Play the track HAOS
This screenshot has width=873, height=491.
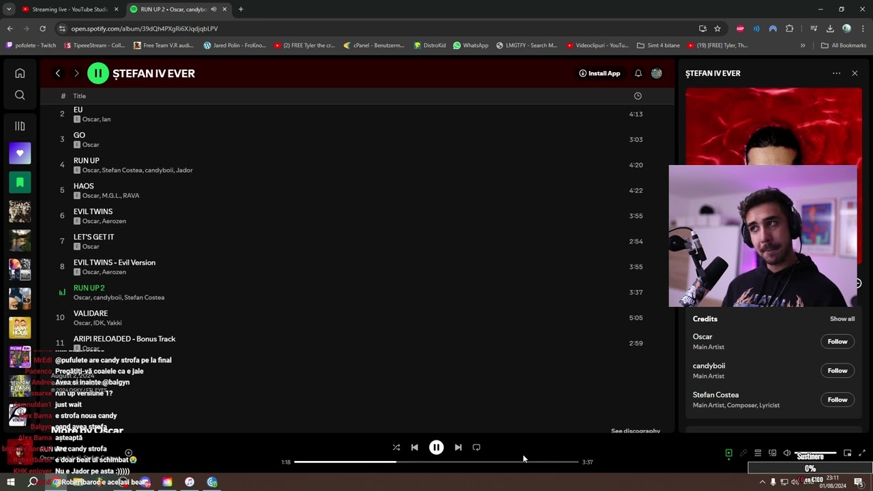click(x=84, y=186)
